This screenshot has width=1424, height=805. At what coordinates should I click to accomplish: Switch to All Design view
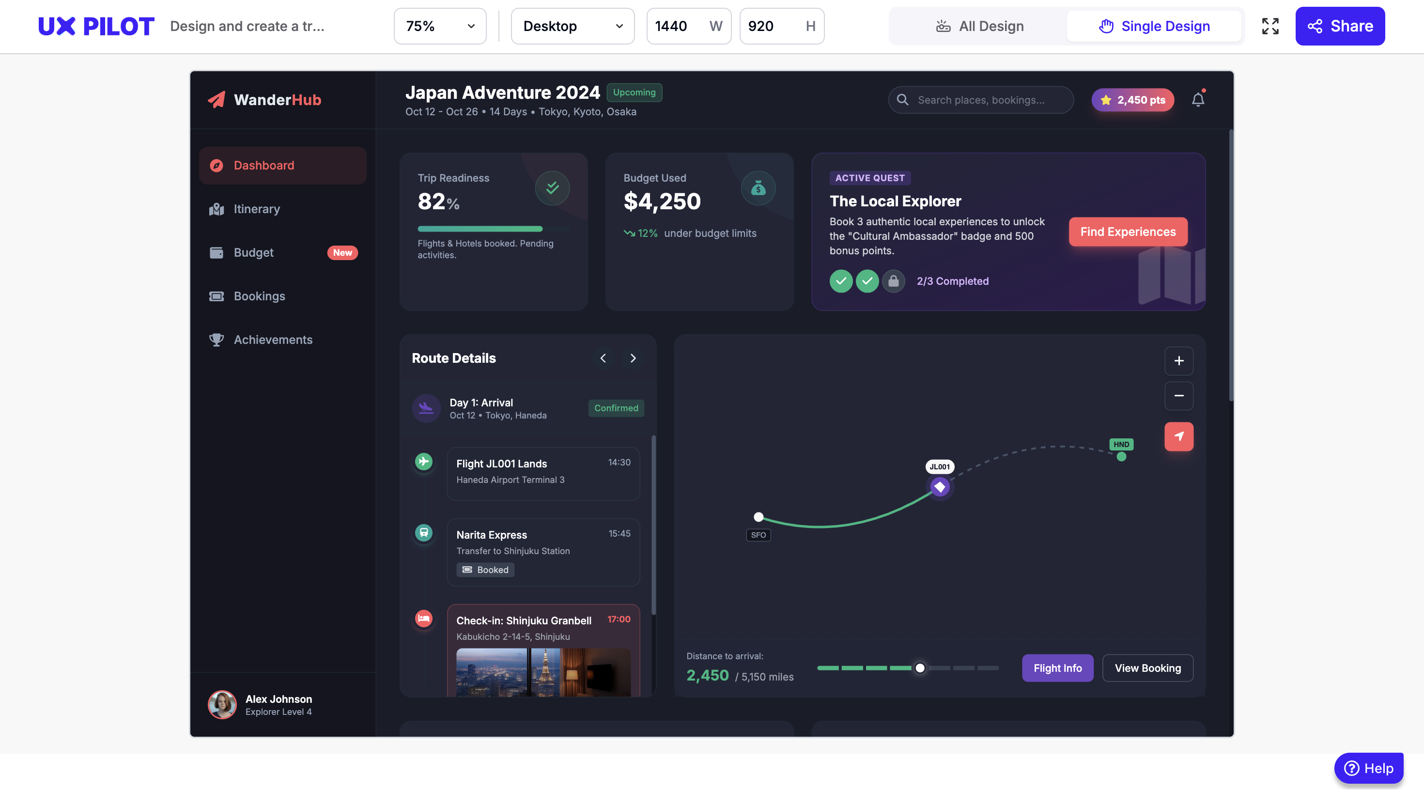pyautogui.click(x=979, y=26)
